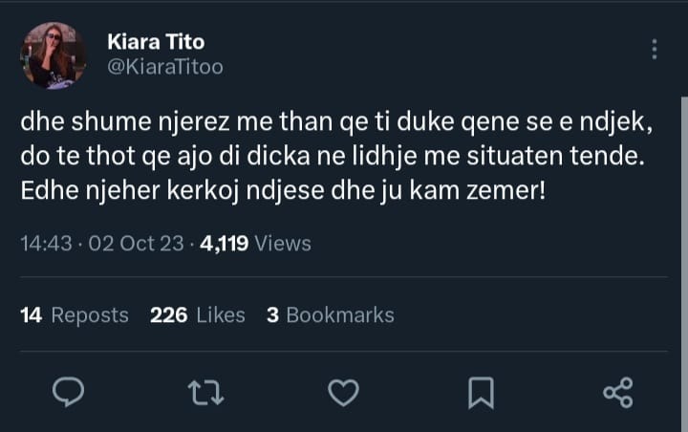Show the 226 Likes list

(x=198, y=315)
